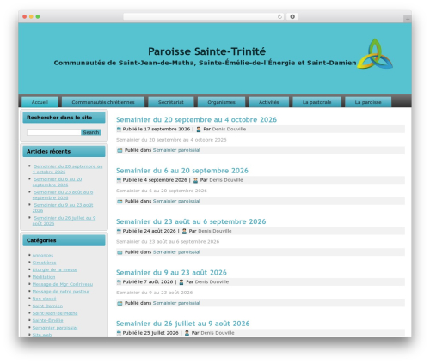Open post title Semainier du 26 juillet au 9 août 2026
This screenshot has height=363, width=430.
click(183, 324)
